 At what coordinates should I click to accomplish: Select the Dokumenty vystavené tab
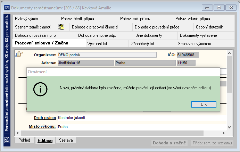206,35
